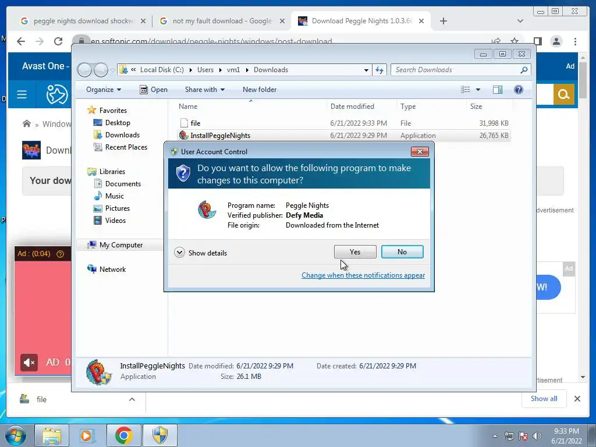This screenshot has height=447, width=596.
Task: Select Libraries in the navigation pane
Action: pos(112,172)
